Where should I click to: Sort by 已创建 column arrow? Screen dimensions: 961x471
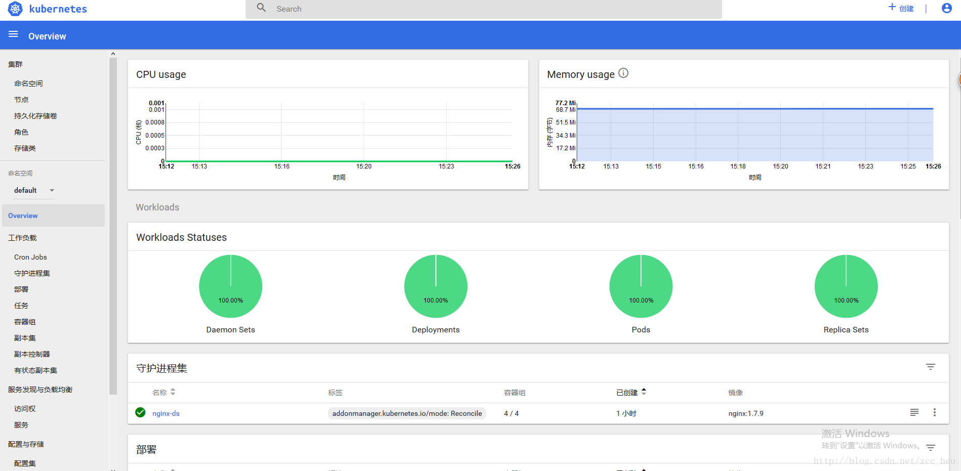644,391
